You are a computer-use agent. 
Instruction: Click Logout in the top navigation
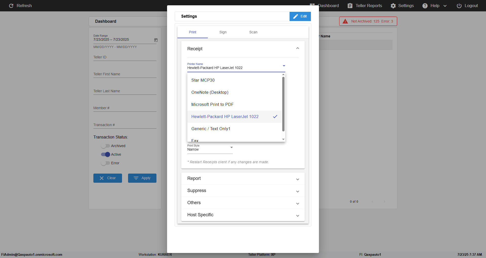click(467, 6)
